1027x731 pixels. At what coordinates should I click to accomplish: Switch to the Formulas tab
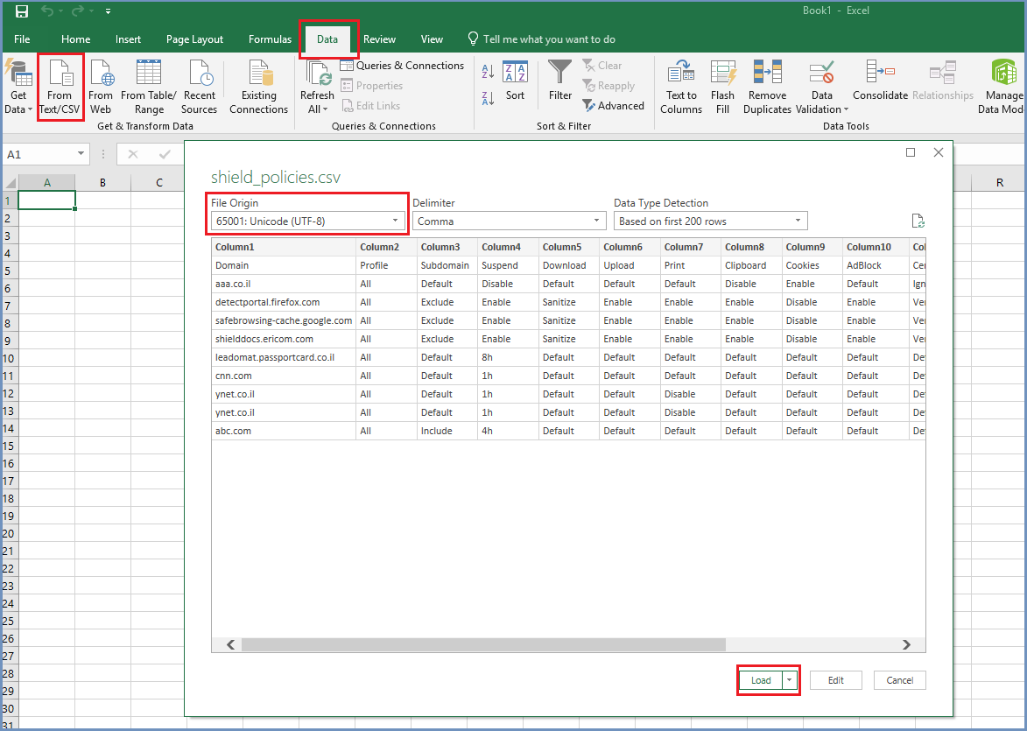pyautogui.click(x=270, y=39)
